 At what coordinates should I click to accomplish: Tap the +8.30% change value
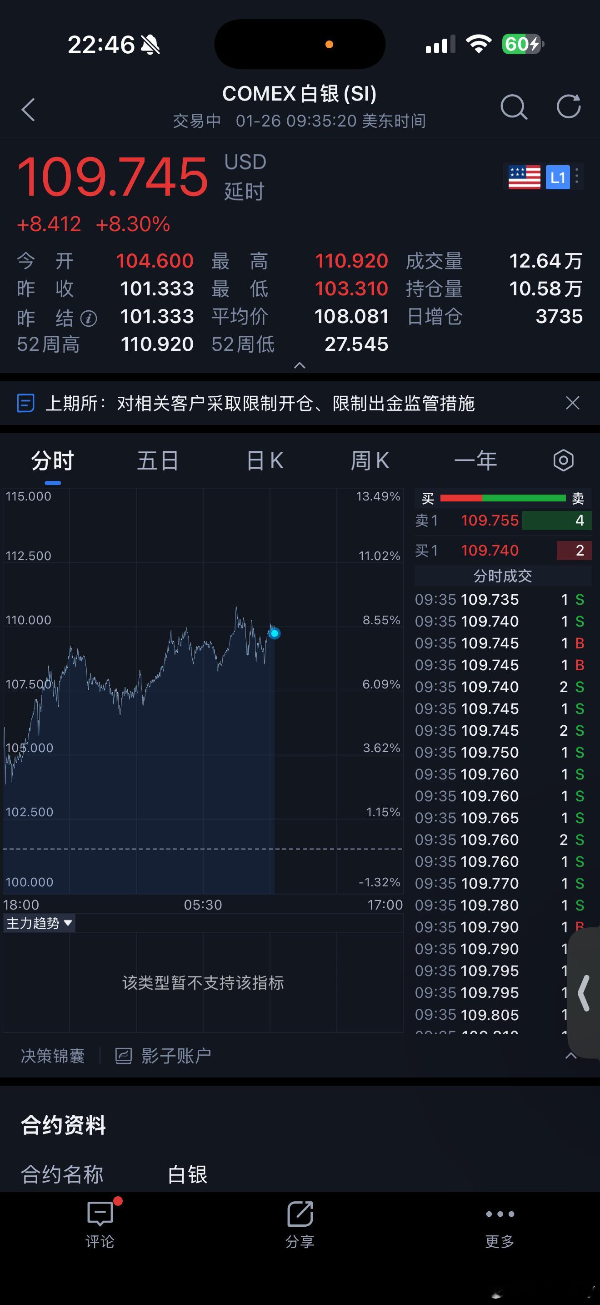pos(133,224)
